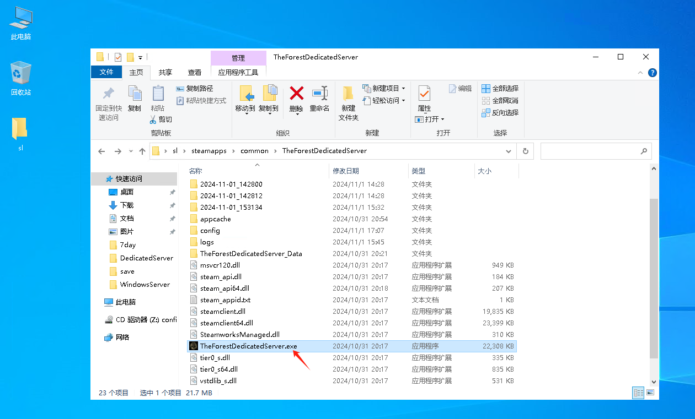
Task: Click common in the address breadcrumb
Action: (255, 151)
